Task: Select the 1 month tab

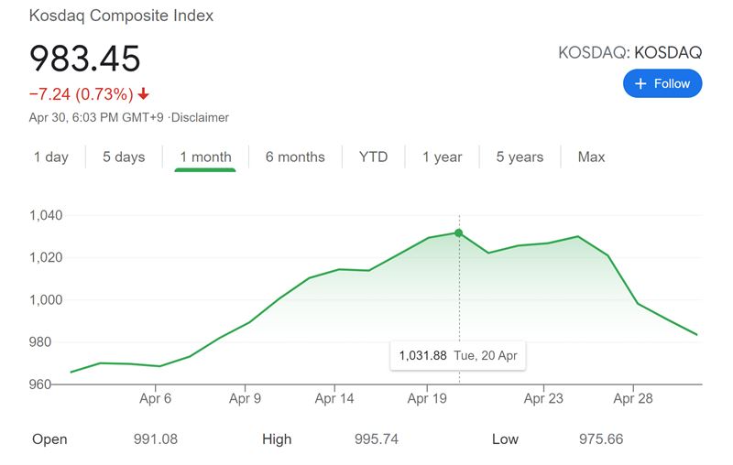Action: pyautogui.click(x=205, y=157)
